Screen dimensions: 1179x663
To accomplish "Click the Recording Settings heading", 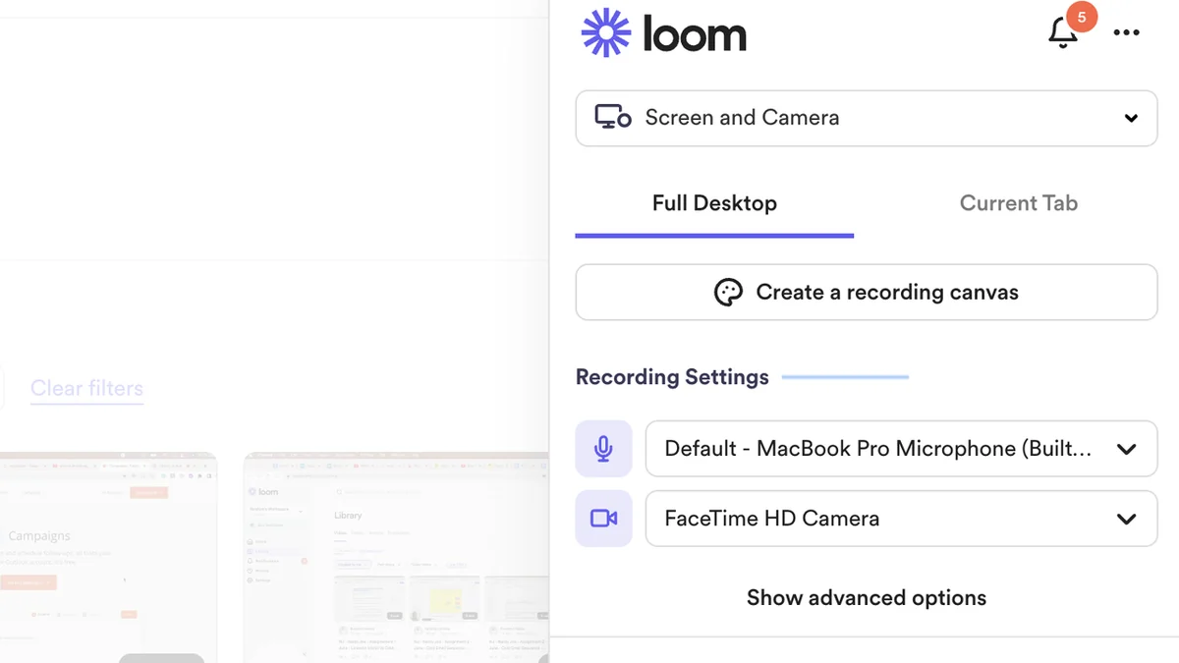I will tap(672, 377).
